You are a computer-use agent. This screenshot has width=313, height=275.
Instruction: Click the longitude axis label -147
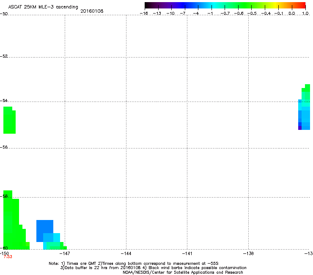(x=65, y=253)
